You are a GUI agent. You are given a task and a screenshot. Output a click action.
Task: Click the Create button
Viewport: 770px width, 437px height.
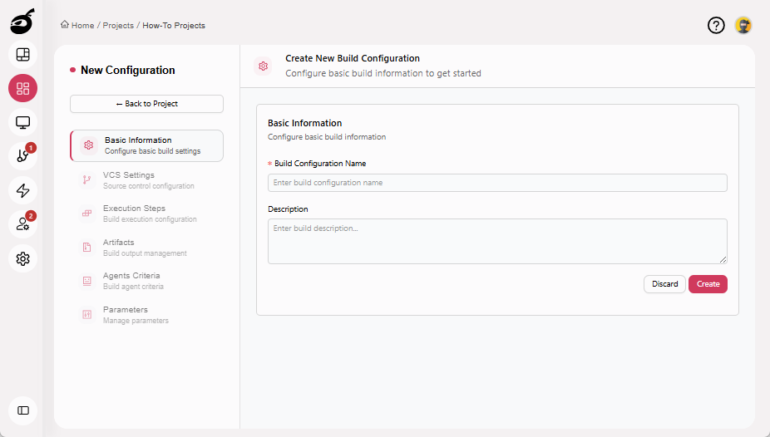[x=708, y=284]
